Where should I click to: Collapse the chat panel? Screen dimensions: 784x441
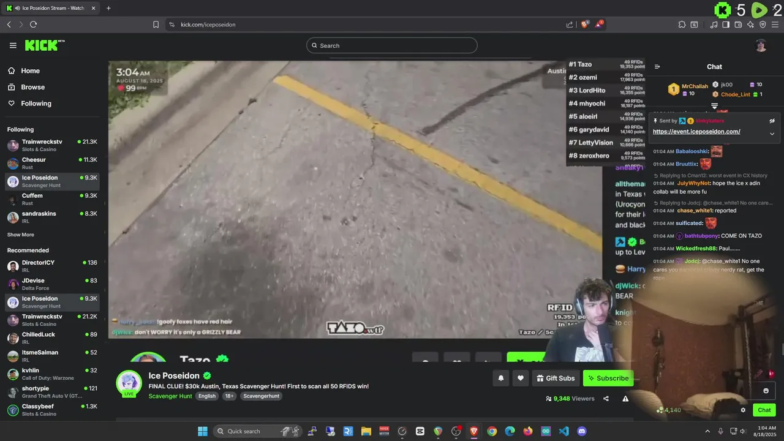[x=657, y=67]
